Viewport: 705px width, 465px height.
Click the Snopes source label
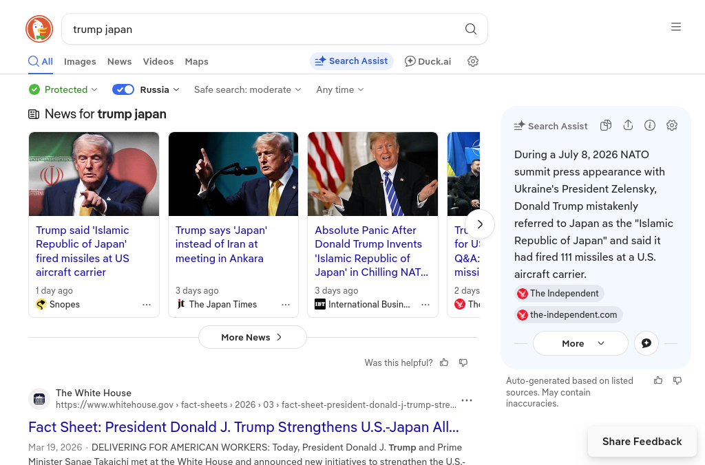pos(64,304)
